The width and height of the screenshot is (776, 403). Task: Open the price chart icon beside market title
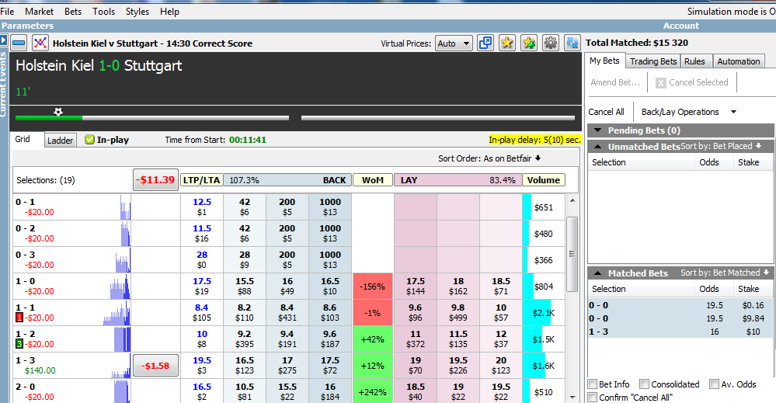(40, 43)
